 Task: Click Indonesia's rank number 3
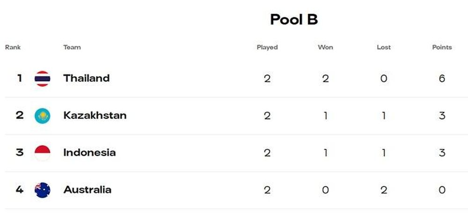click(19, 153)
